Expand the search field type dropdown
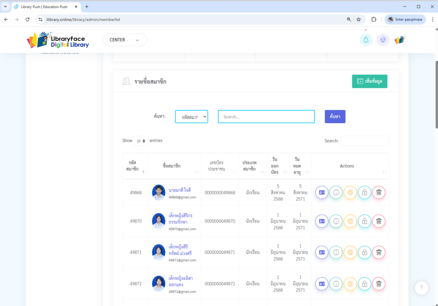Viewport: 438px width, 306px height. point(191,116)
